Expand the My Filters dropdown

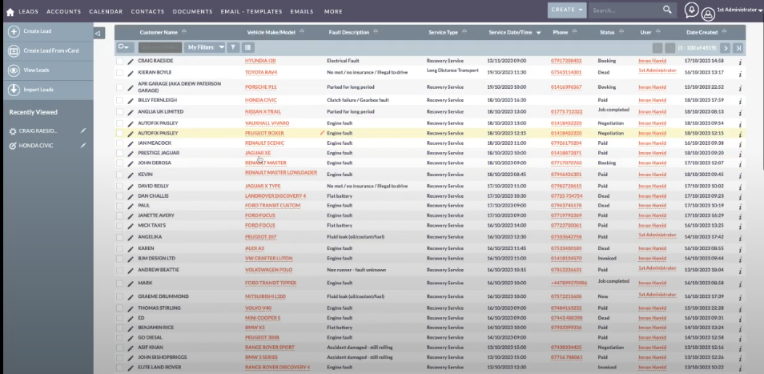coord(205,47)
